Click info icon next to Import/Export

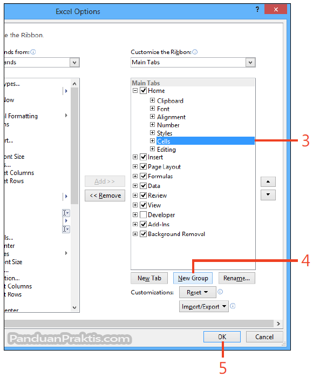233,306
